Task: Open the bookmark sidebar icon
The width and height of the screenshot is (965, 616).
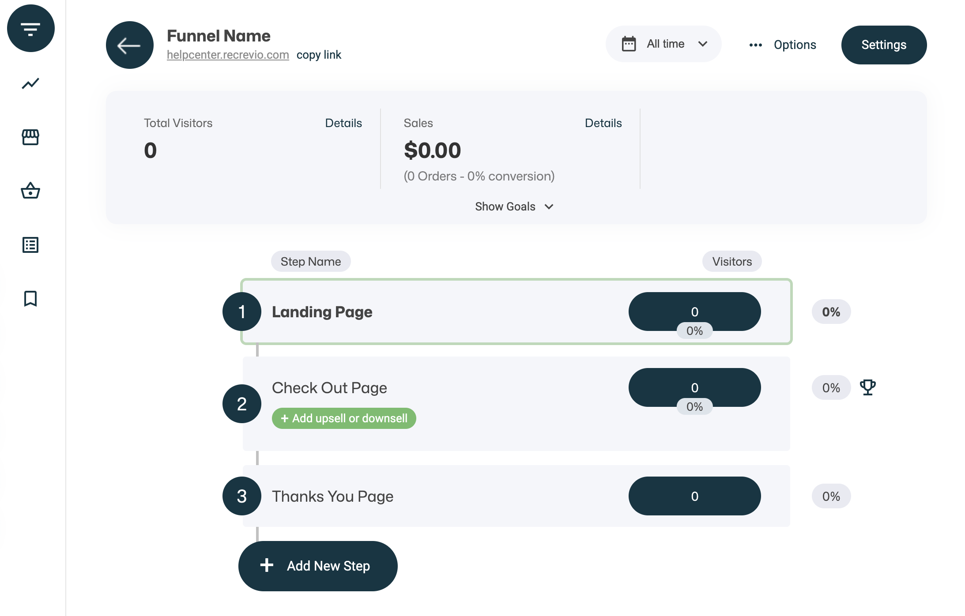Action: tap(30, 299)
